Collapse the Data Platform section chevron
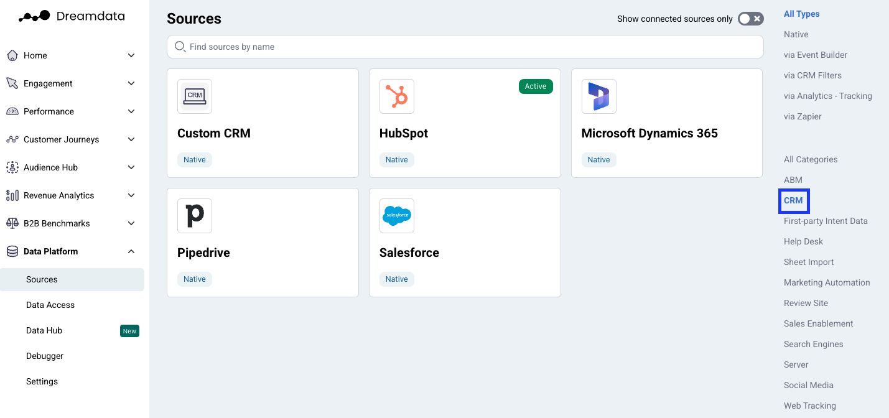Image resolution: width=889 pixels, height=418 pixels. 131,251
